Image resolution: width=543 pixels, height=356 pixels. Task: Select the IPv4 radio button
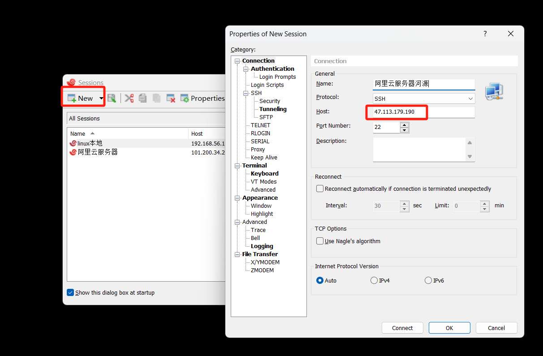tap(374, 280)
